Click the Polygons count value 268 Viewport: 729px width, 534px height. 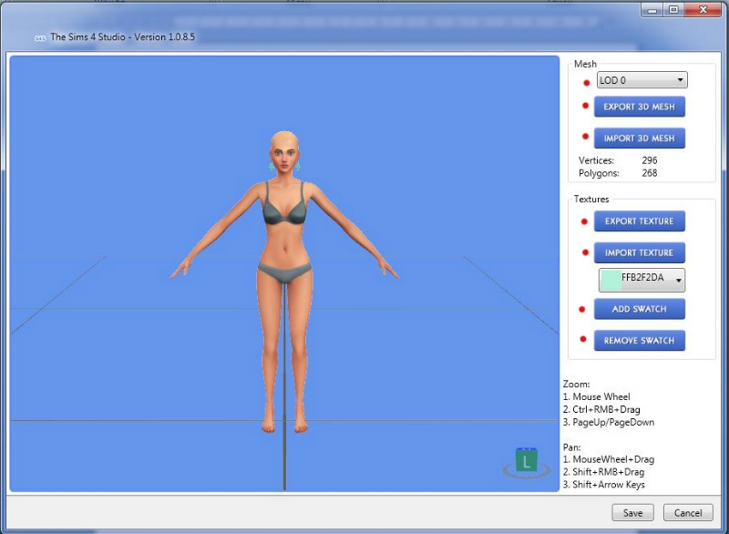650,173
